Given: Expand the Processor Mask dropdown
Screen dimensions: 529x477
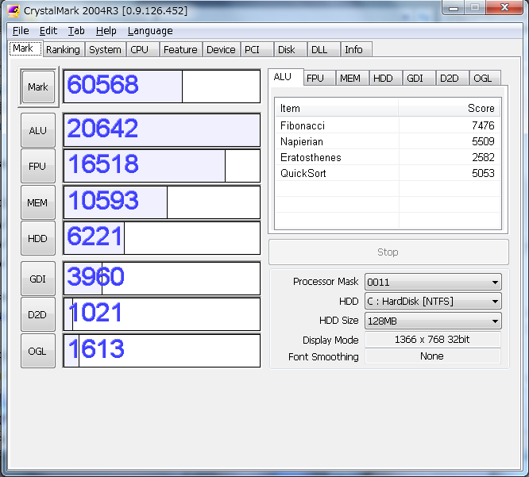Looking at the screenshot, I should [433, 282].
